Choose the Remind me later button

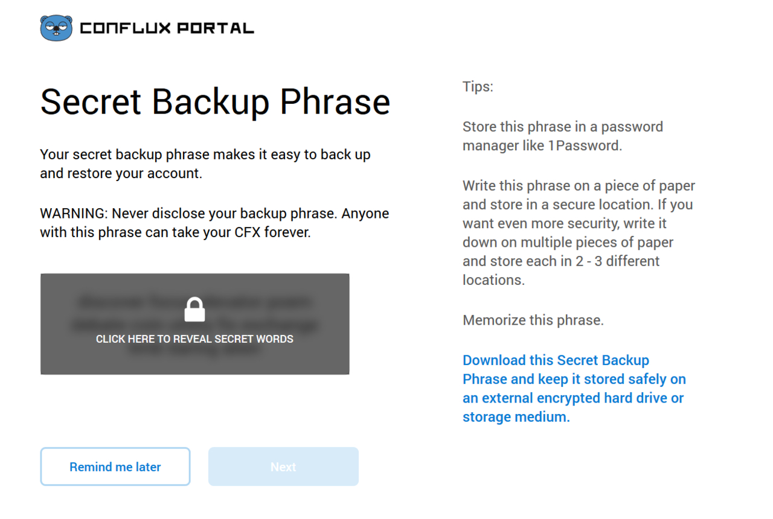tap(115, 466)
